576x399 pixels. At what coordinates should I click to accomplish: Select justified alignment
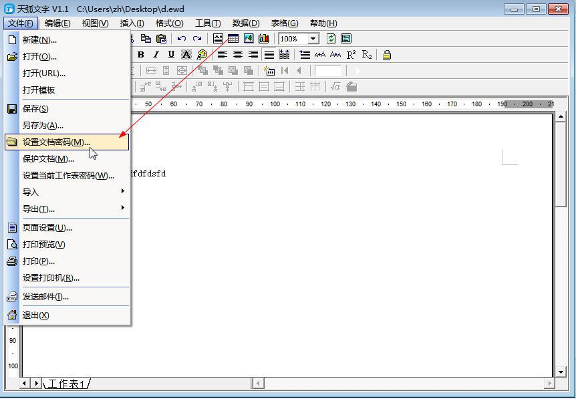pos(269,55)
